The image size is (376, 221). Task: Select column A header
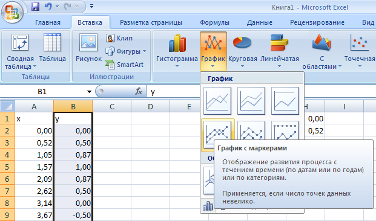coord(34,106)
